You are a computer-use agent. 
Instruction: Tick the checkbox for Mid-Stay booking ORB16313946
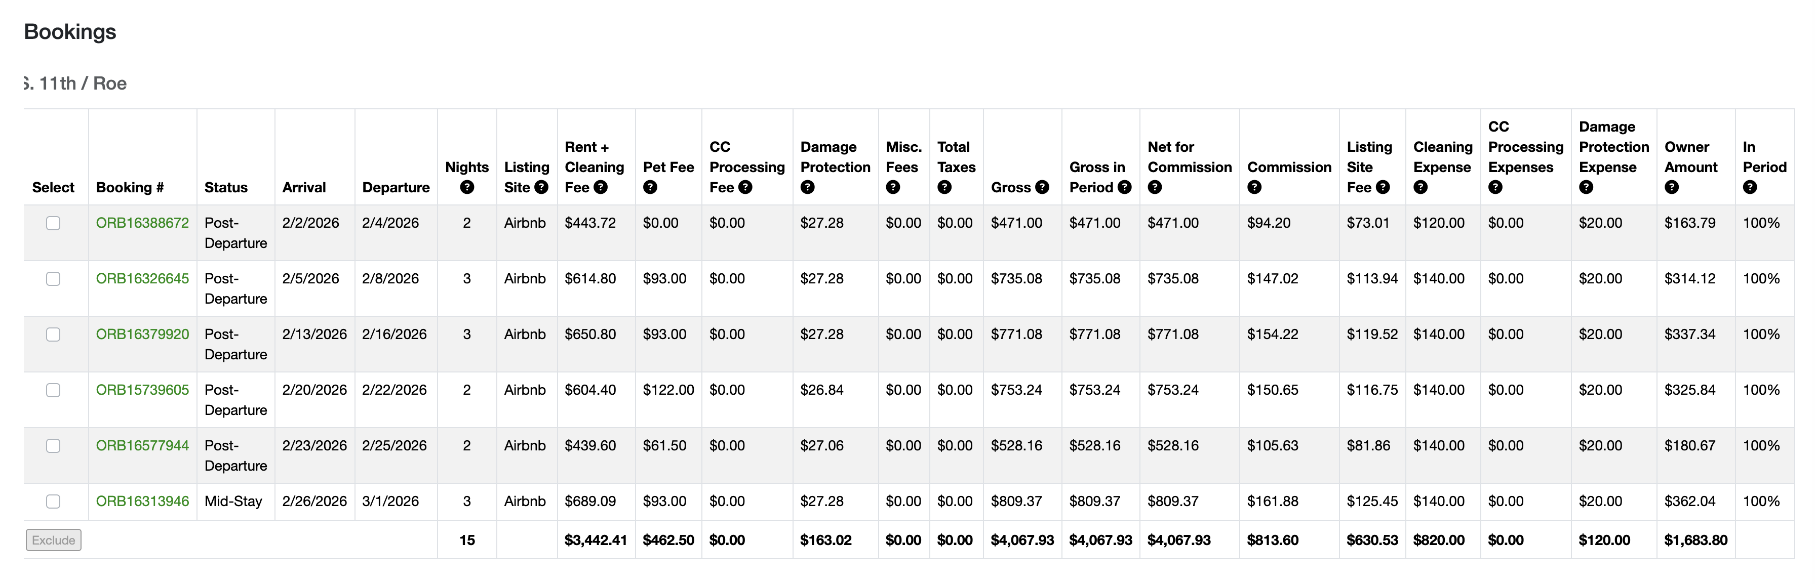[53, 502]
